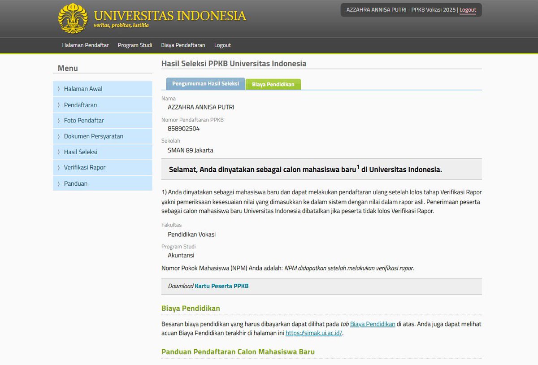Image resolution: width=538 pixels, height=365 pixels.
Task: Click the Selamat congratulation message
Action: pos(305,169)
